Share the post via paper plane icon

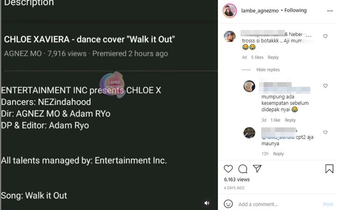pos(257,168)
